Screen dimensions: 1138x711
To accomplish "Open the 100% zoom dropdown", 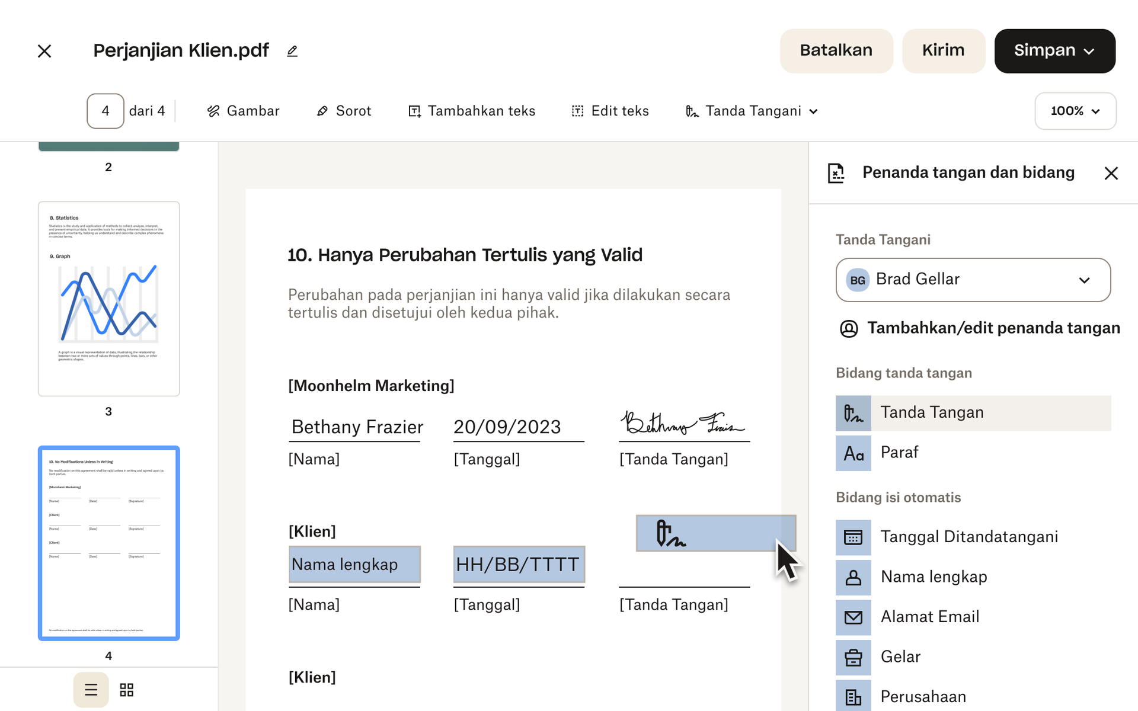I will point(1075,111).
